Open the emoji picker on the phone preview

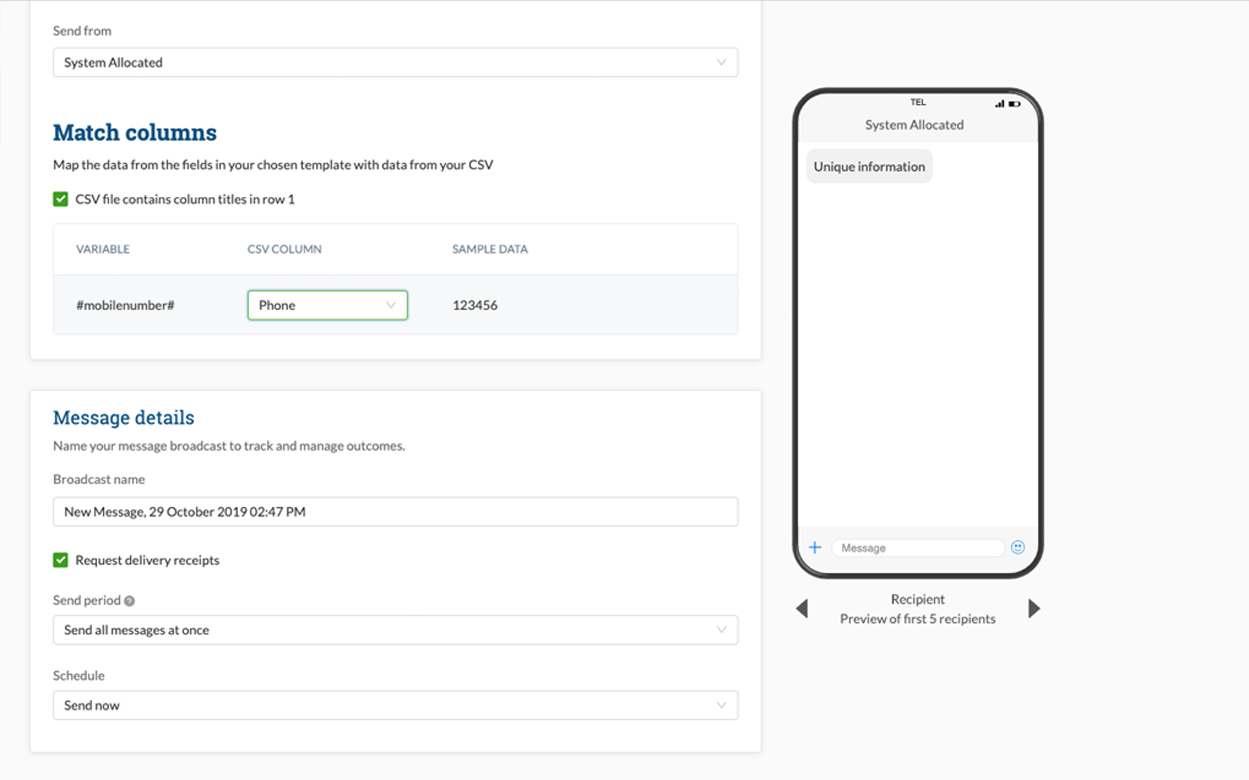pyautogui.click(x=1017, y=547)
